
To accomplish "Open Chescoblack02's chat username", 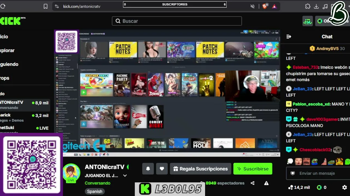I will pos(315,150).
